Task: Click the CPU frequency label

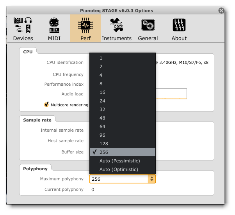Action: 68,74
